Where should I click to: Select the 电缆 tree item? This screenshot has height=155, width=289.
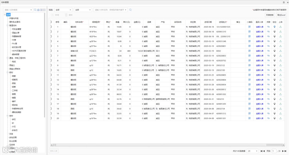click(x=14, y=62)
